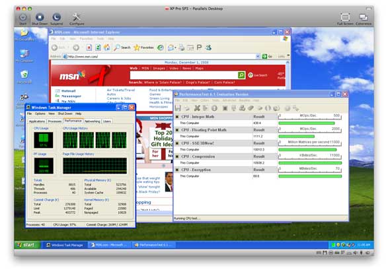Select the Images link above MSN search
386x270 pixels.
tap(159, 68)
